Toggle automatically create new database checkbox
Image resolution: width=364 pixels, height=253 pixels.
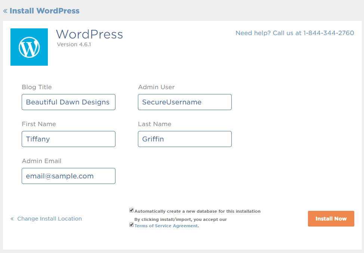pyautogui.click(x=132, y=210)
